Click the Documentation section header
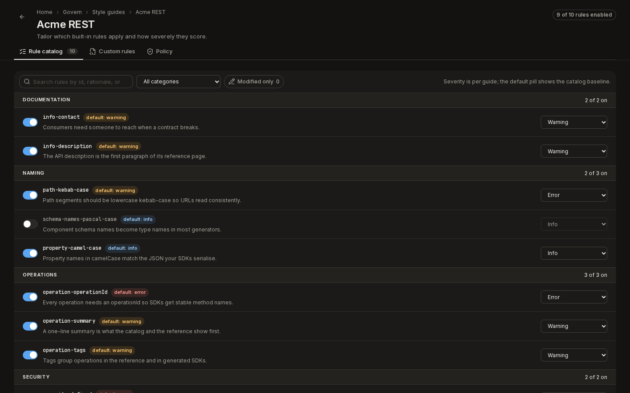630x393 pixels. 315,100
